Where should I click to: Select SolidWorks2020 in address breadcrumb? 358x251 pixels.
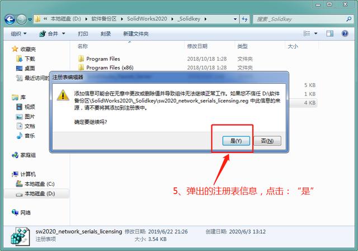pos(147,18)
